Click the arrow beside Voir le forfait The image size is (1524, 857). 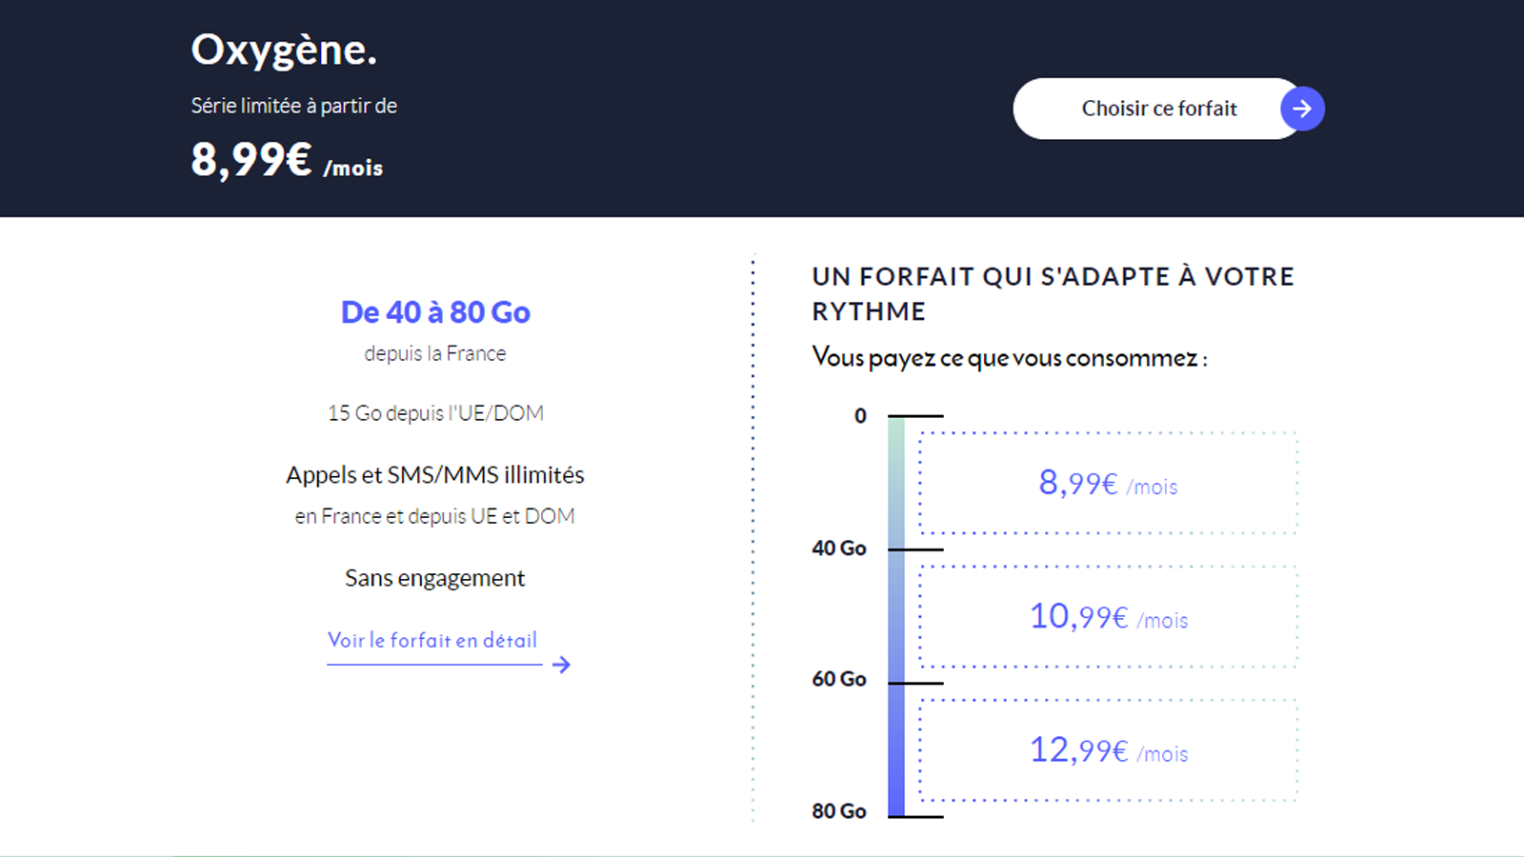(x=561, y=665)
